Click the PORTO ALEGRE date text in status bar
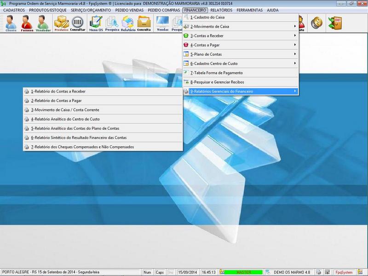Viewport: 368px width, 276px height. click(x=51, y=272)
